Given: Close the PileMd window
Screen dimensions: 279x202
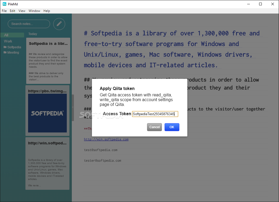Looking at the screenshot, I should [x=273, y=4].
